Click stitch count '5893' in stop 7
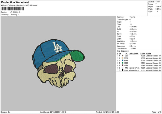This screenshot has height=114, width=162. [x=126, y=70]
